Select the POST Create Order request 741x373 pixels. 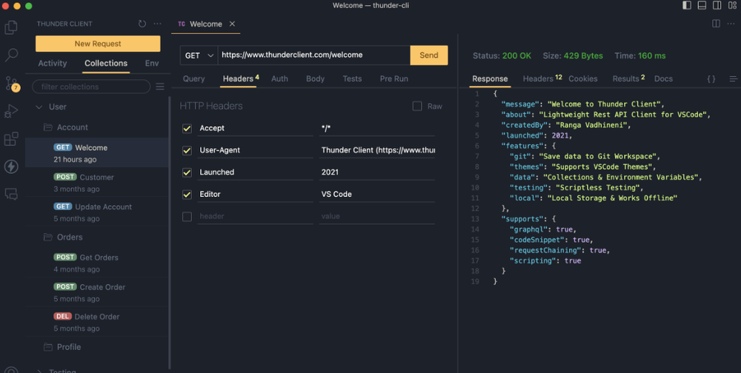(97, 292)
